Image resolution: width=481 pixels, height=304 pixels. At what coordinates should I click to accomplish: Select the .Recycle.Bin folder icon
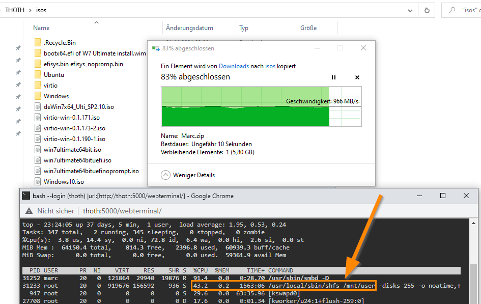coord(38,42)
